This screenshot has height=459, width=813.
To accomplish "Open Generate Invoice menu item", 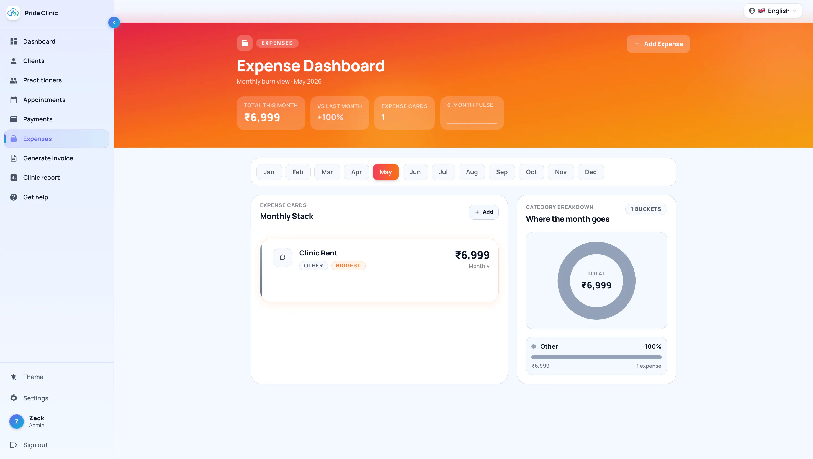I will (57, 158).
